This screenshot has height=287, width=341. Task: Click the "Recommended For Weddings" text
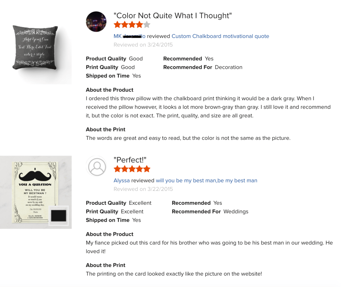[x=210, y=211]
